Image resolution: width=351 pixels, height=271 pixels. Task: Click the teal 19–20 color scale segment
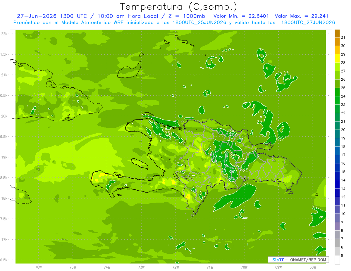(337, 134)
